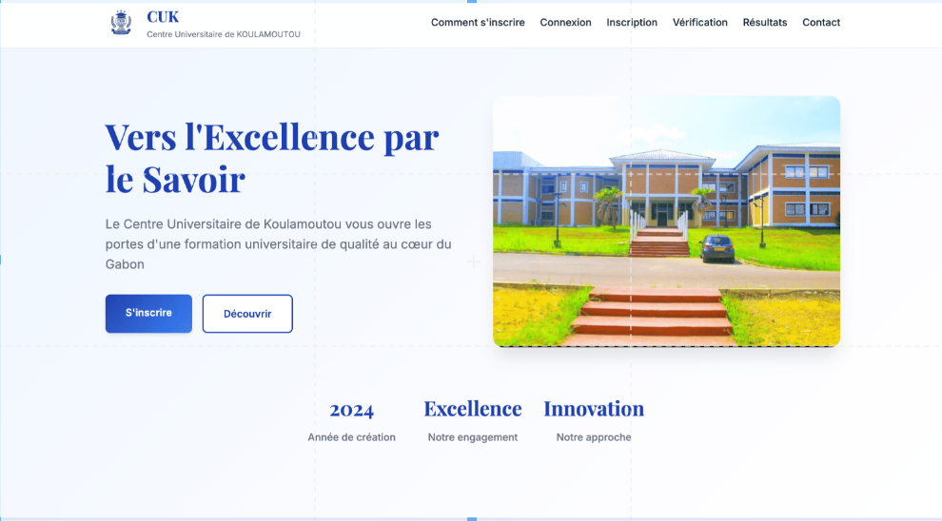
Task: Open the Comment s'inscrire nav link
Action: (478, 23)
